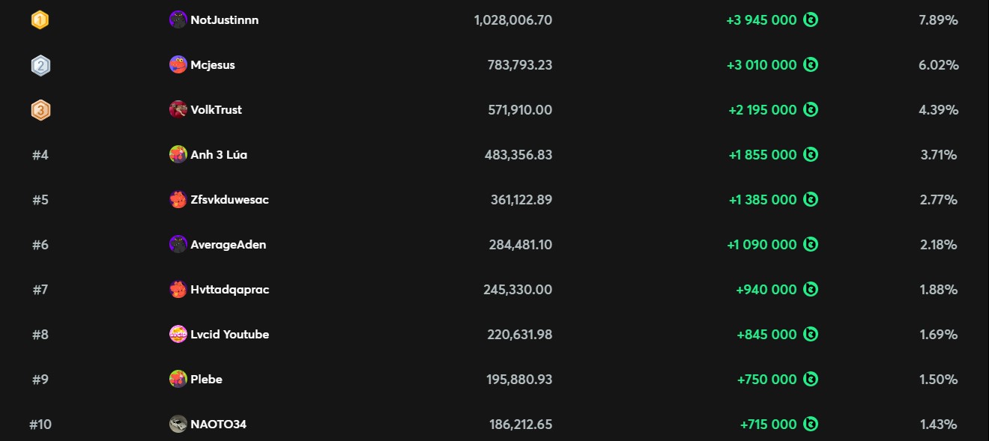
Task: Open the AverageAden player name link
Action: (x=228, y=245)
